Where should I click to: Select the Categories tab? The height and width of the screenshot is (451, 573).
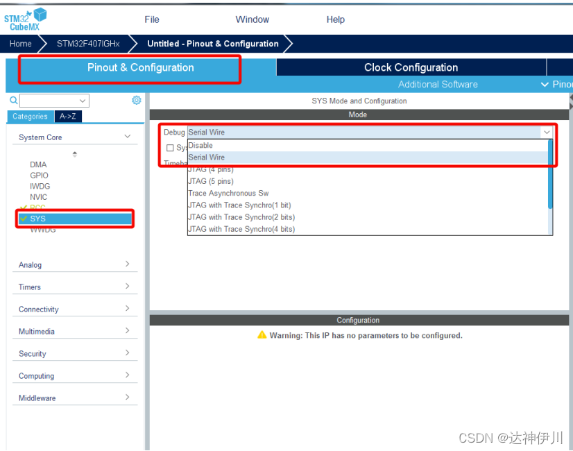(31, 117)
